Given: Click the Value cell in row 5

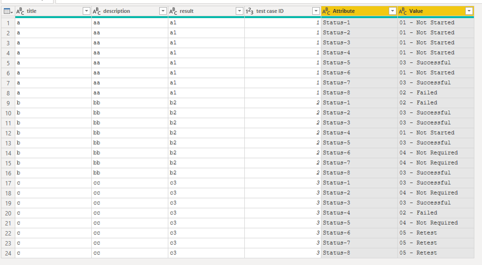Looking at the screenshot, I should coord(436,63).
